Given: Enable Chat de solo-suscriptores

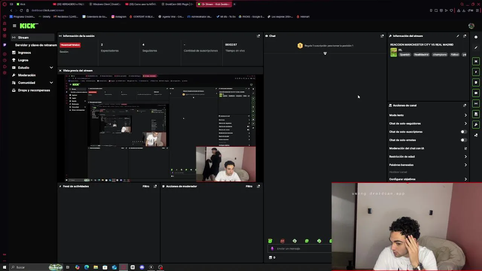Looking at the screenshot, I should [464, 132].
